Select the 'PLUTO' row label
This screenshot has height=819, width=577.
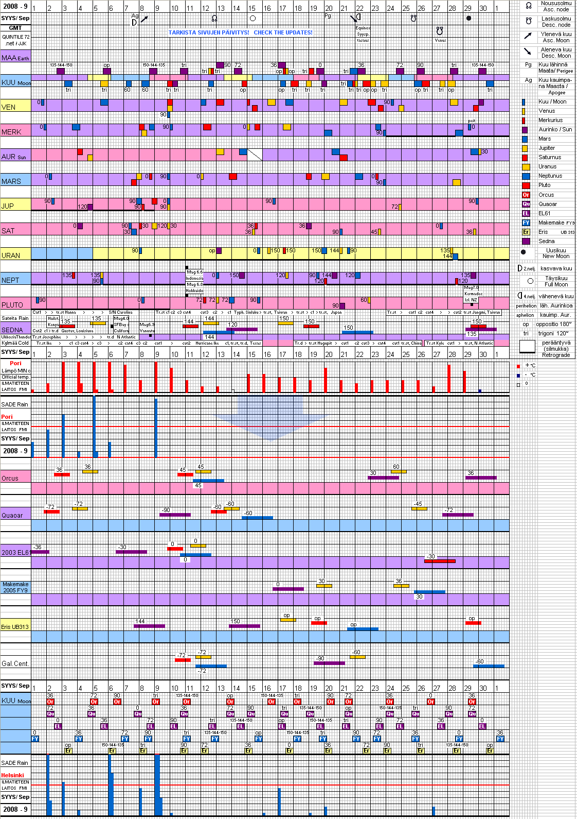(x=12, y=305)
